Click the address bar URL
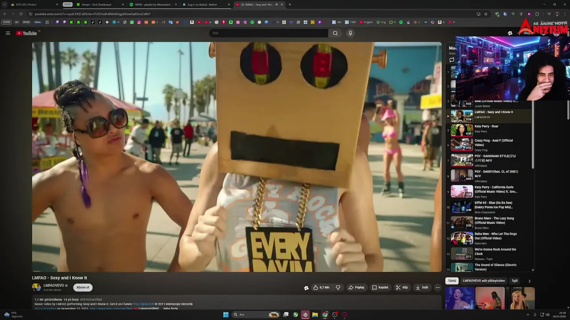 click(x=93, y=14)
